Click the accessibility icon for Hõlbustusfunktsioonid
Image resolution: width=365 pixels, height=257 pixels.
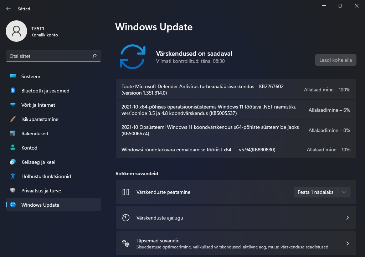pos(13,176)
